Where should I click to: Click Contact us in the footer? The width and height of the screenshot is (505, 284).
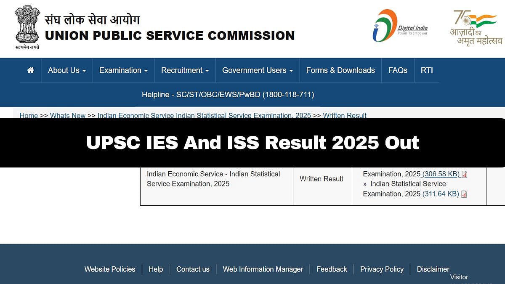pyautogui.click(x=193, y=269)
